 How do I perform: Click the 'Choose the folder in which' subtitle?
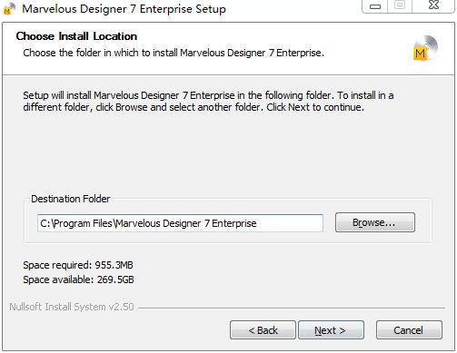click(x=174, y=53)
